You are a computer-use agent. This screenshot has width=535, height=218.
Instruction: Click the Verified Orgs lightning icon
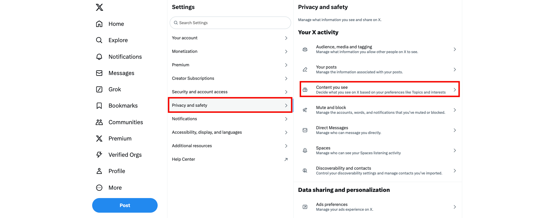(99, 155)
